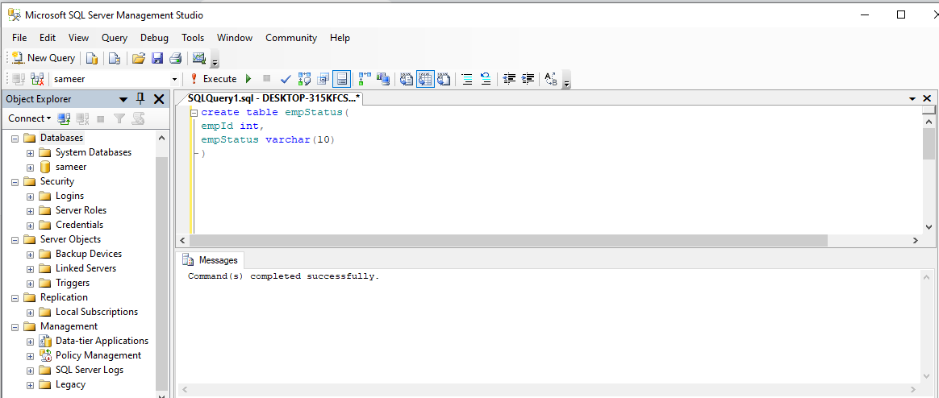
Task: Expand the sameer database node
Action: point(30,168)
